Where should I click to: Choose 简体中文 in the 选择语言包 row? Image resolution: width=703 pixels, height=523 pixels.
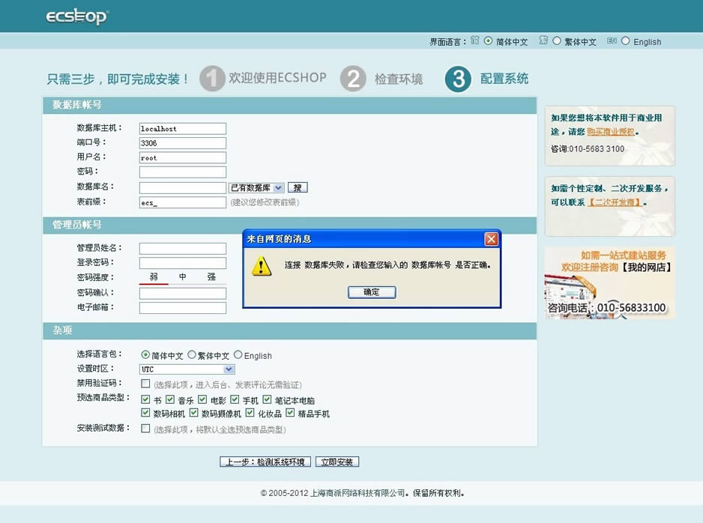(x=145, y=355)
